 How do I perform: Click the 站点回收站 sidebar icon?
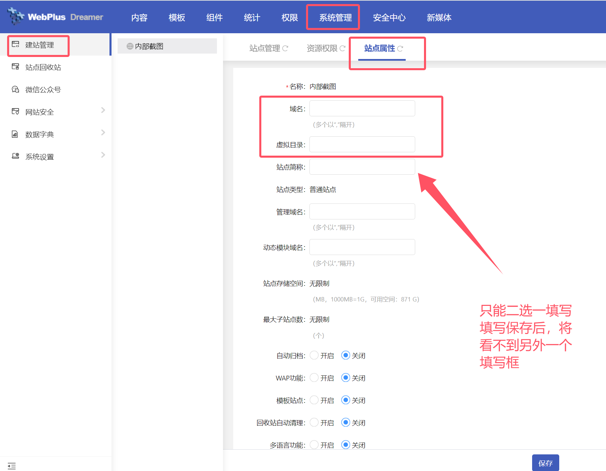16,67
